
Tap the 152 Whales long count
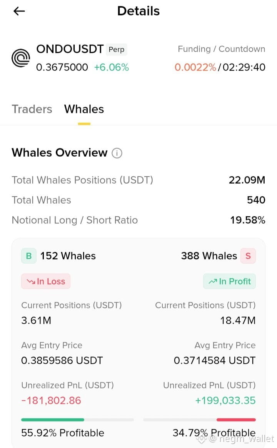pos(68,256)
